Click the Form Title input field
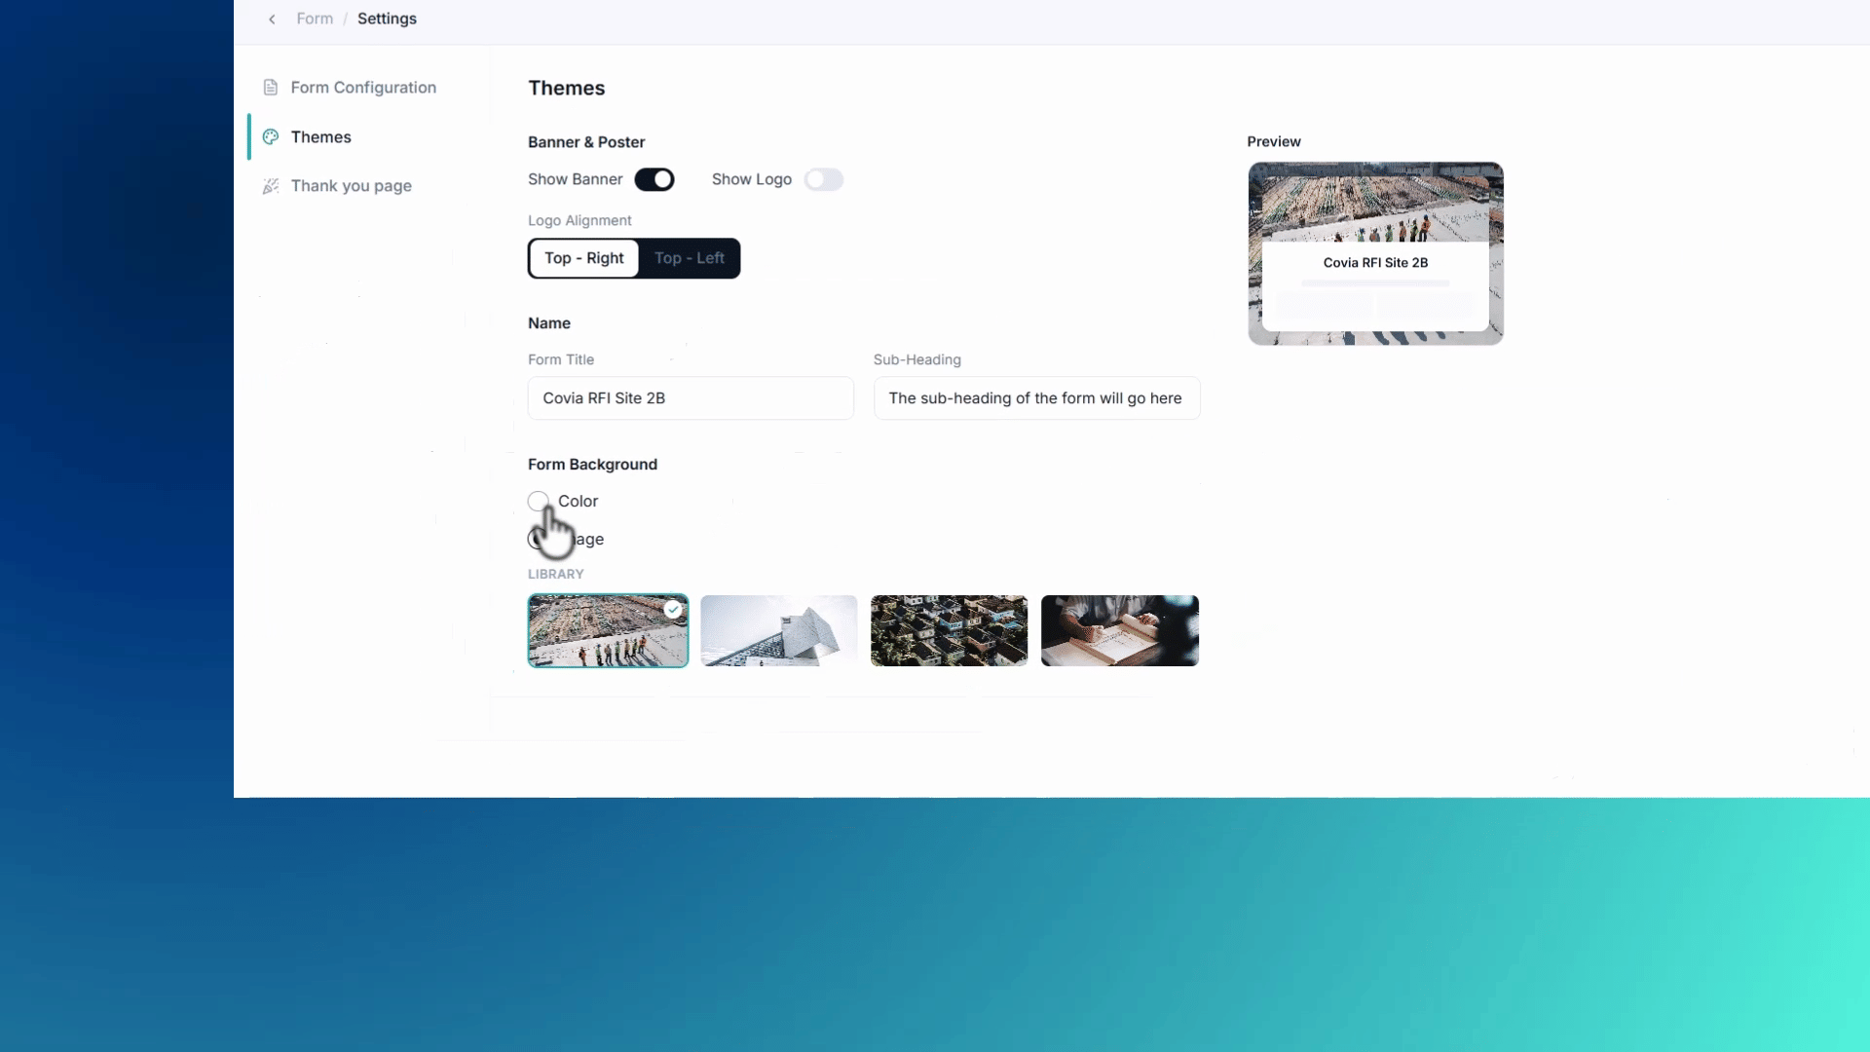The image size is (1870, 1052). point(691,398)
